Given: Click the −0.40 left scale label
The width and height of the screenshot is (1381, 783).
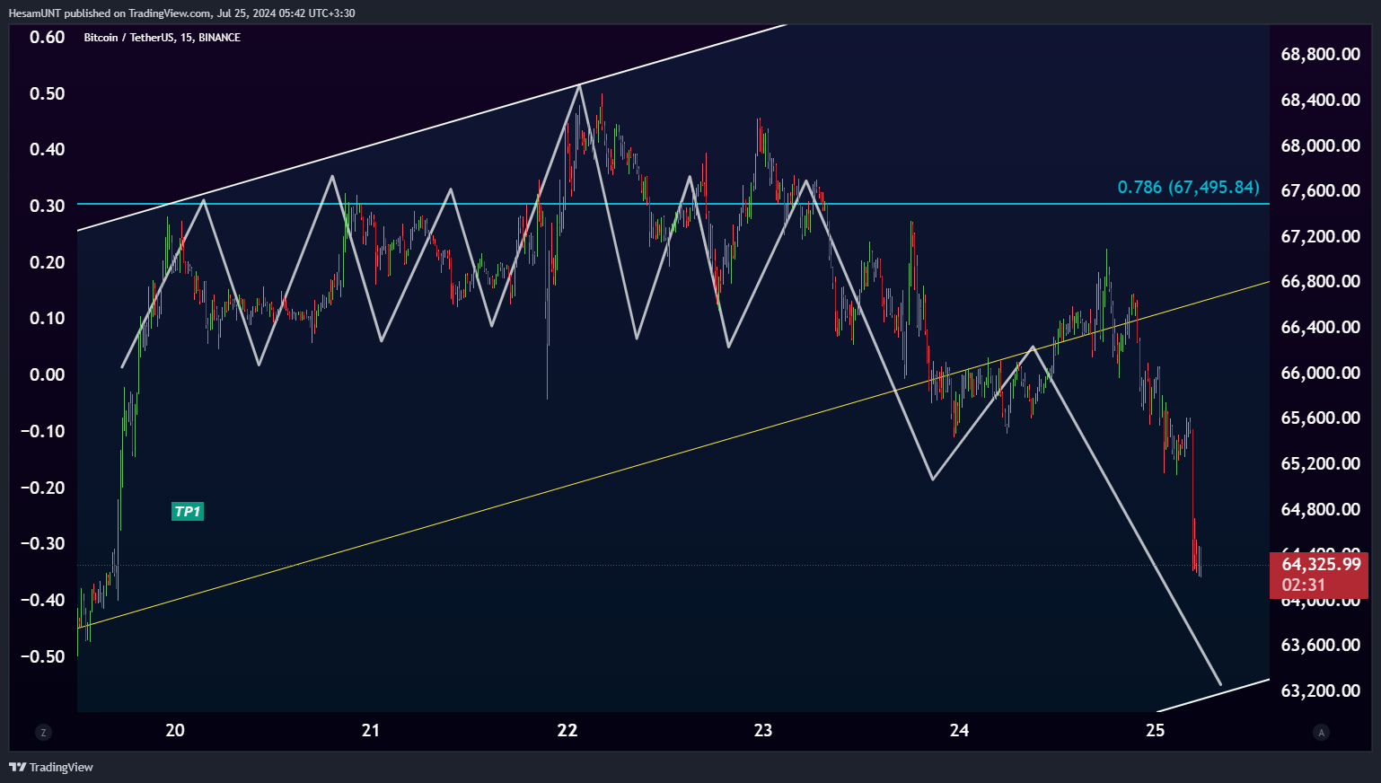Looking at the screenshot, I should point(43,600).
